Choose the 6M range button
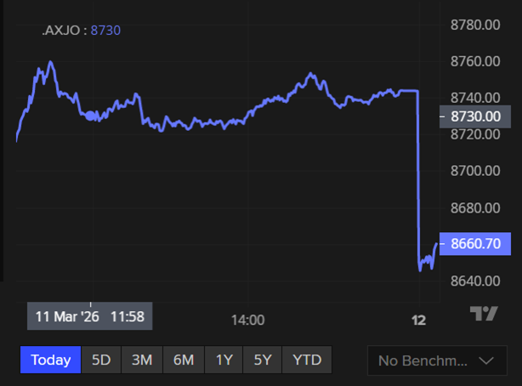Image resolution: width=522 pixels, height=386 pixels. coord(183,360)
